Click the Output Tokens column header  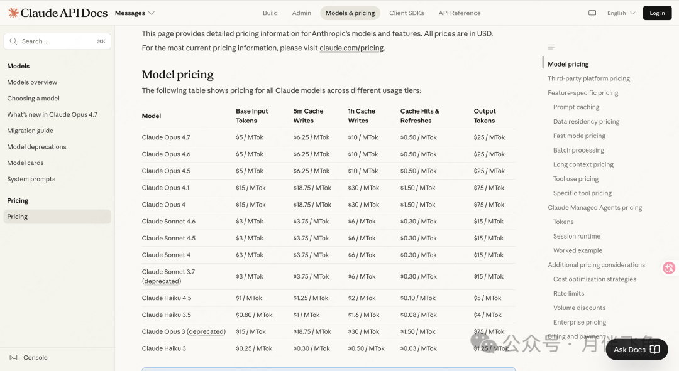(485, 116)
